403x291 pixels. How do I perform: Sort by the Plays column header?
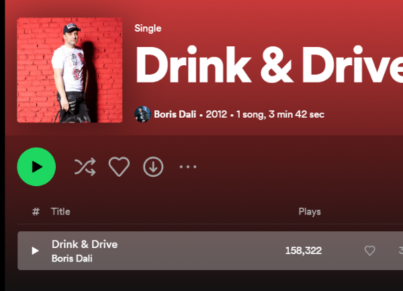coord(310,212)
